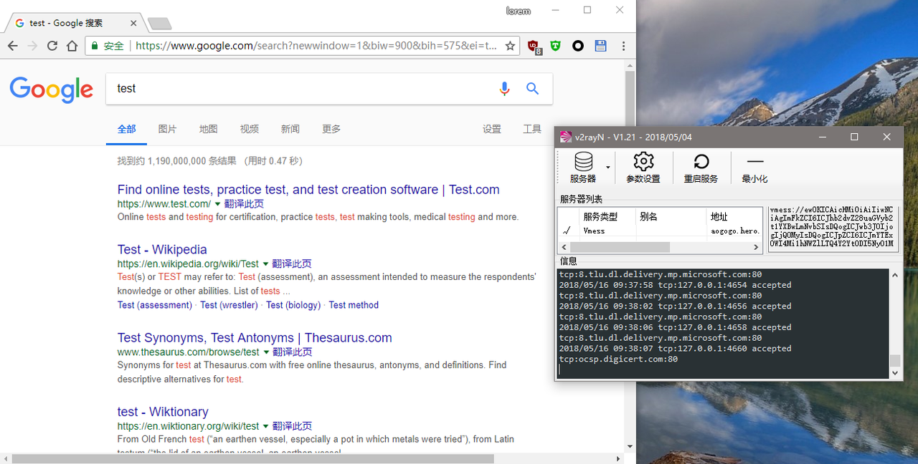Open the v2rayN 服务器 servers menu
The image size is (918, 464).
(x=582, y=168)
